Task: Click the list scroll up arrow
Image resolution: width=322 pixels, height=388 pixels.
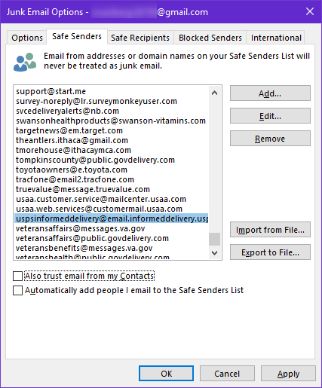Action: [214, 93]
